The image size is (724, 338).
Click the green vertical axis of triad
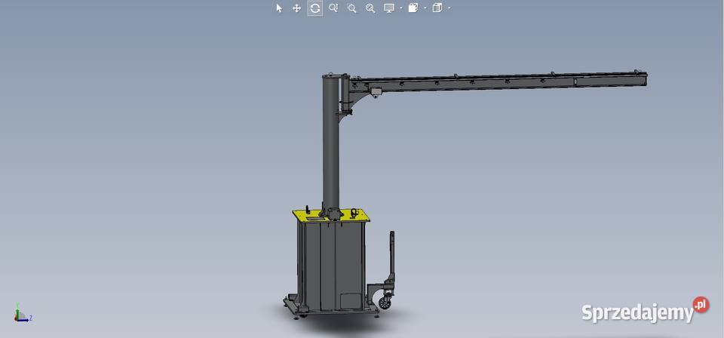(17, 310)
